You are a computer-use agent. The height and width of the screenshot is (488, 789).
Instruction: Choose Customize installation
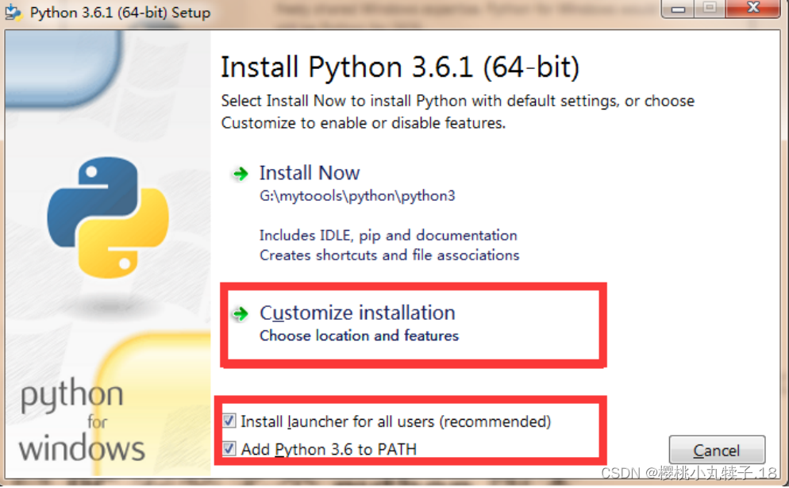(x=357, y=313)
